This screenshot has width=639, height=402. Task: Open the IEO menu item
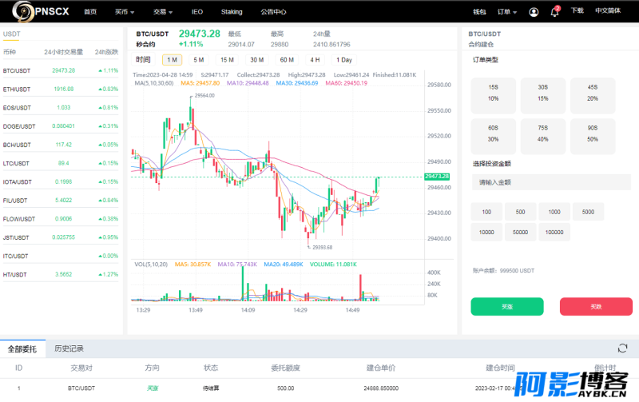tap(196, 12)
